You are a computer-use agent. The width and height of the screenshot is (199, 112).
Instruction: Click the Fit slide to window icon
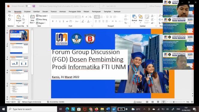click(192, 102)
